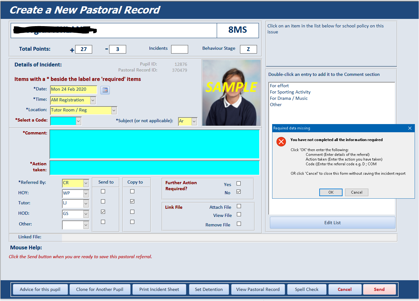Click into the Action taken text field
The width and height of the screenshot is (419, 301).
[154, 168]
